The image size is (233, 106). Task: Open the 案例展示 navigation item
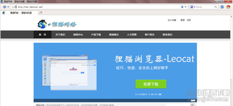pyautogui.click(x=114, y=35)
